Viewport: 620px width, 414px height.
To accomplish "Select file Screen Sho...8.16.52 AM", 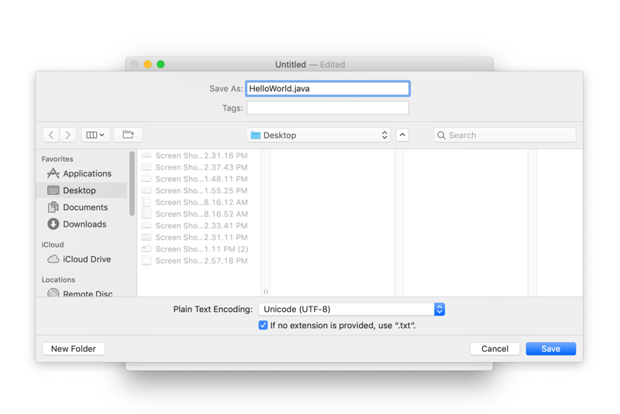I will tap(199, 214).
